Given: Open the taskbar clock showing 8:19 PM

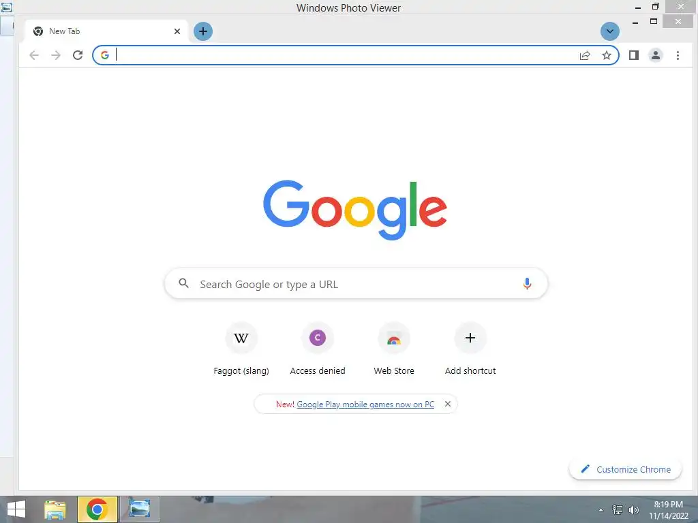Looking at the screenshot, I should (668, 510).
